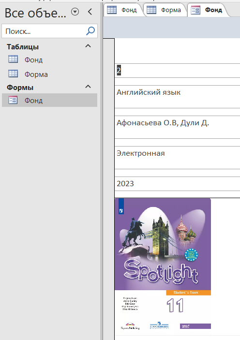Switch to the first Фонд table tab
Screen dimensions: 240x340
tap(123, 10)
